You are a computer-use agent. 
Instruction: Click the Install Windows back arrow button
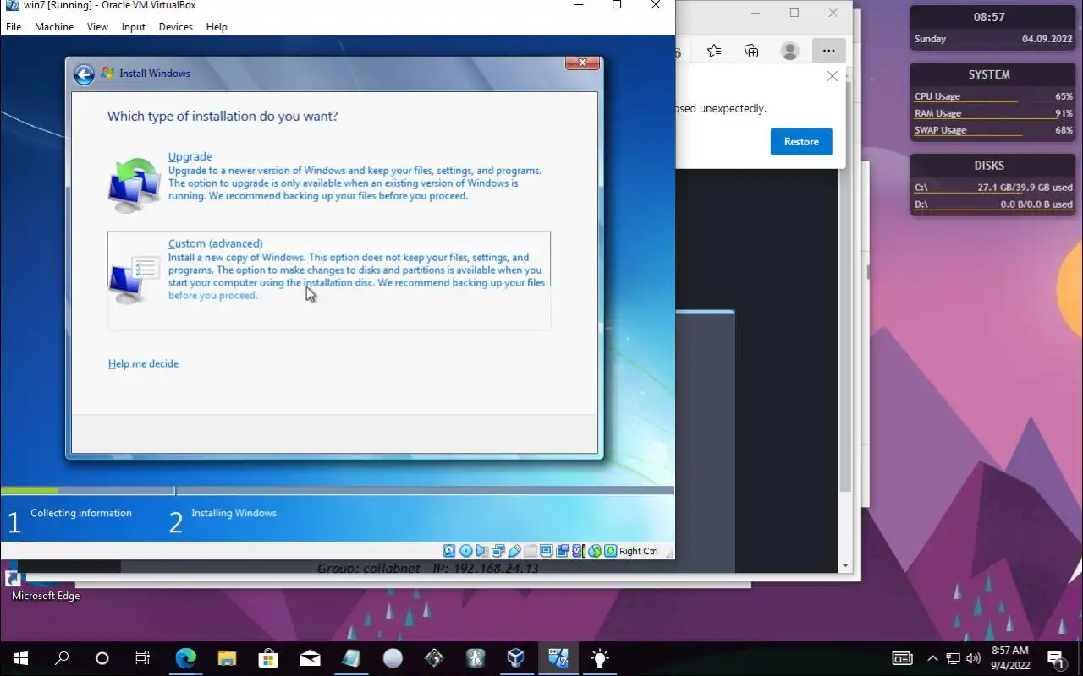pyautogui.click(x=84, y=74)
